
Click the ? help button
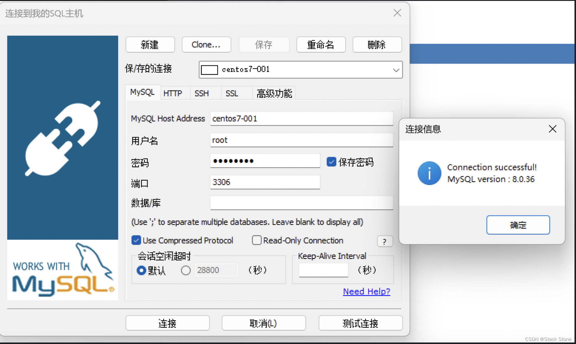tap(385, 242)
